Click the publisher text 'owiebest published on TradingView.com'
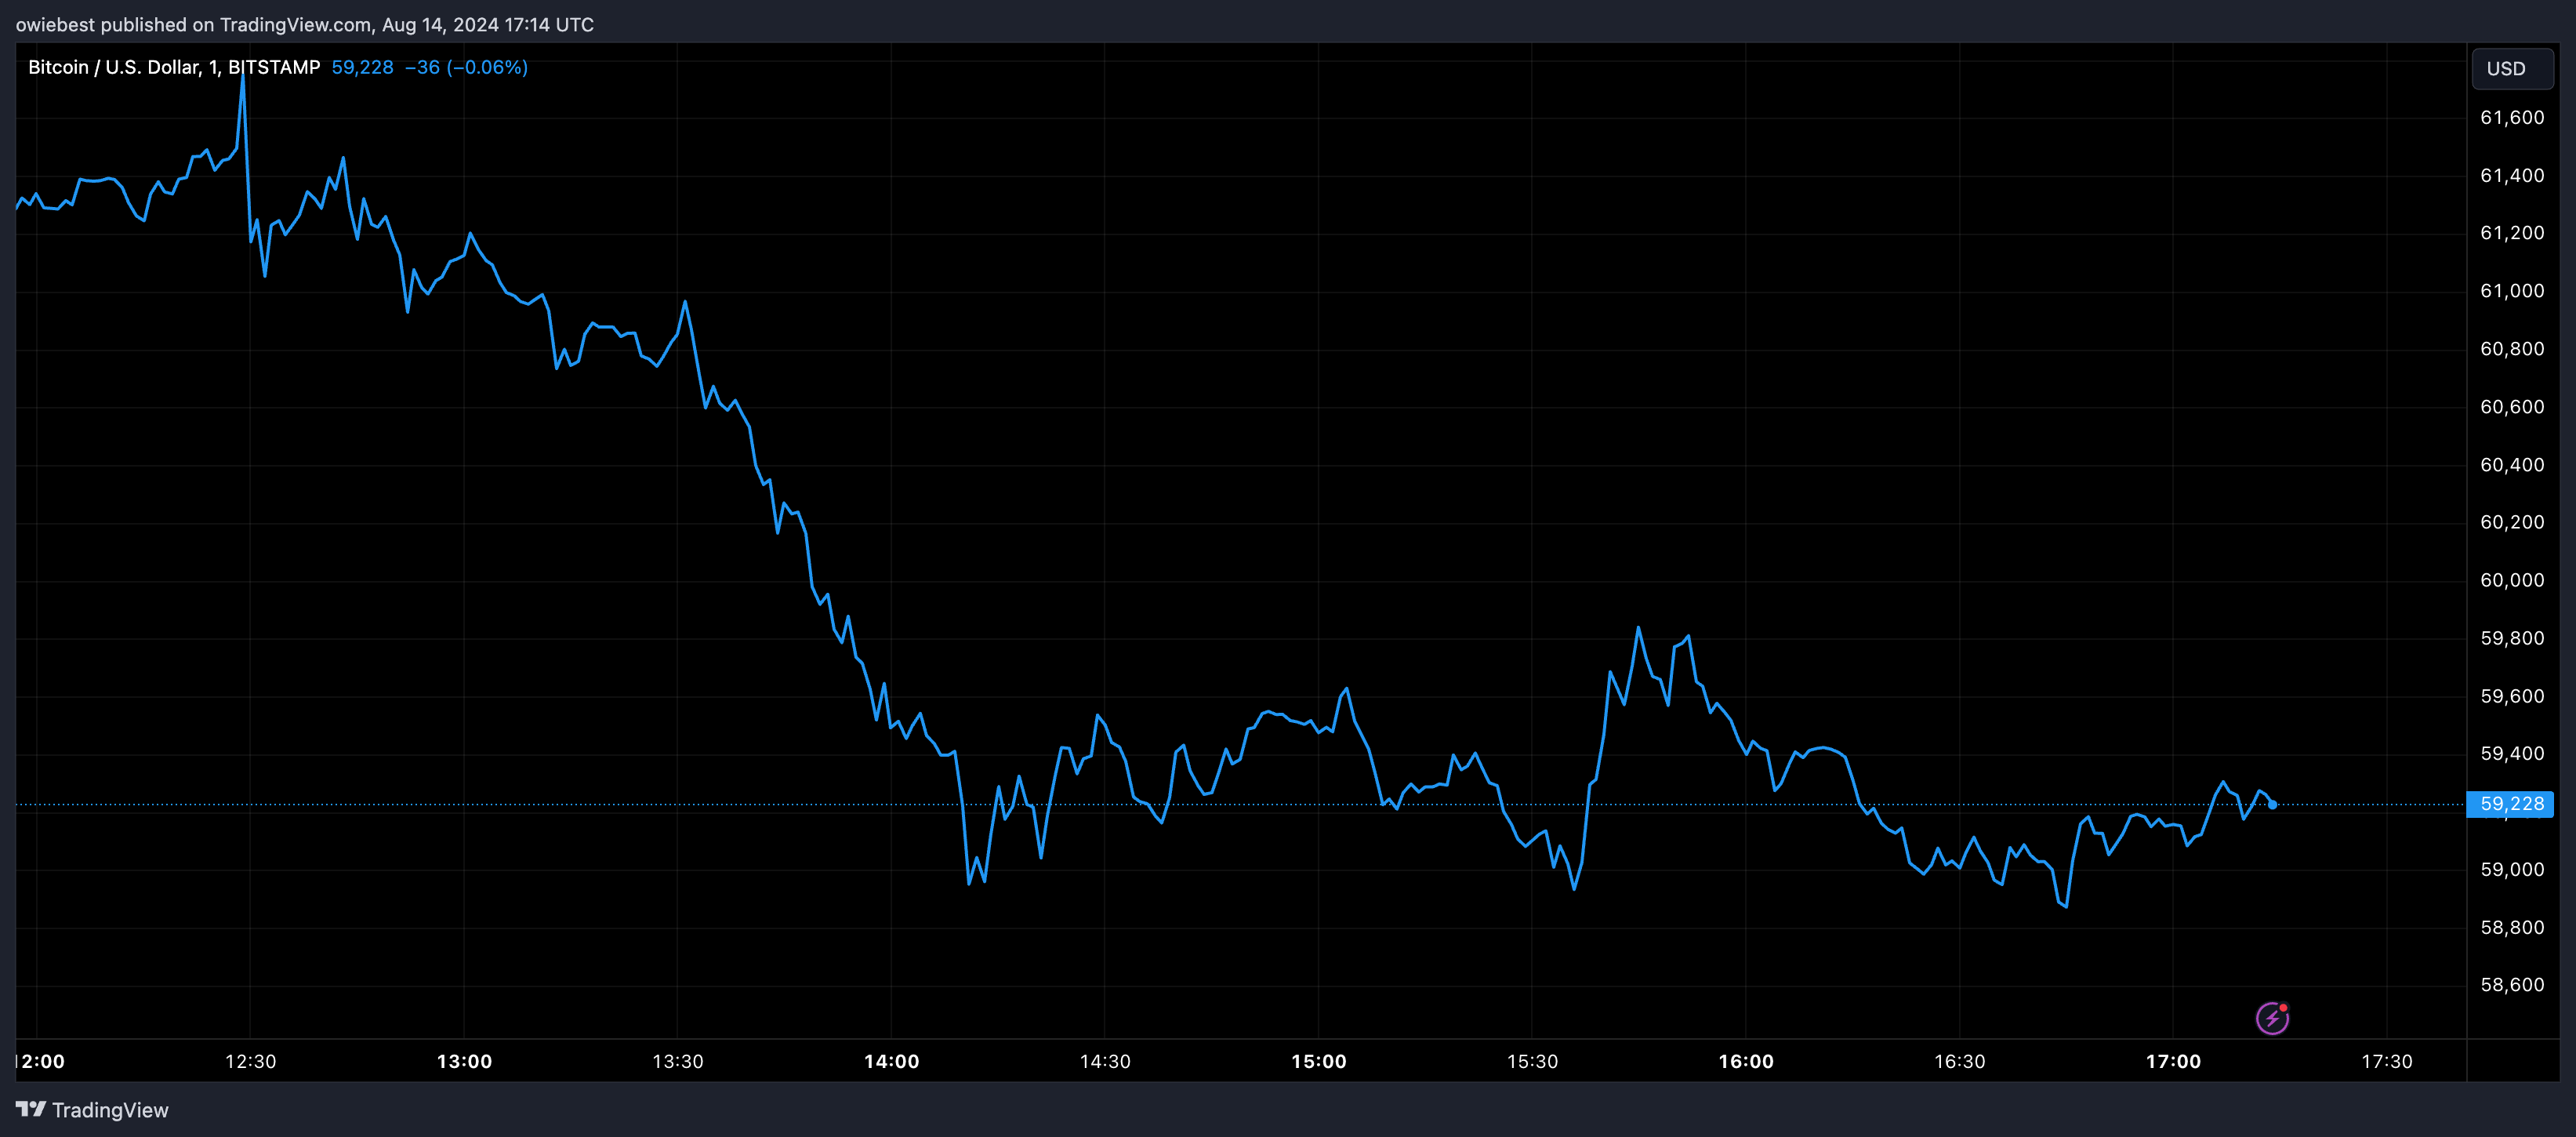2576x1137 pixels. pyautogui.click(x=194, y=24)
